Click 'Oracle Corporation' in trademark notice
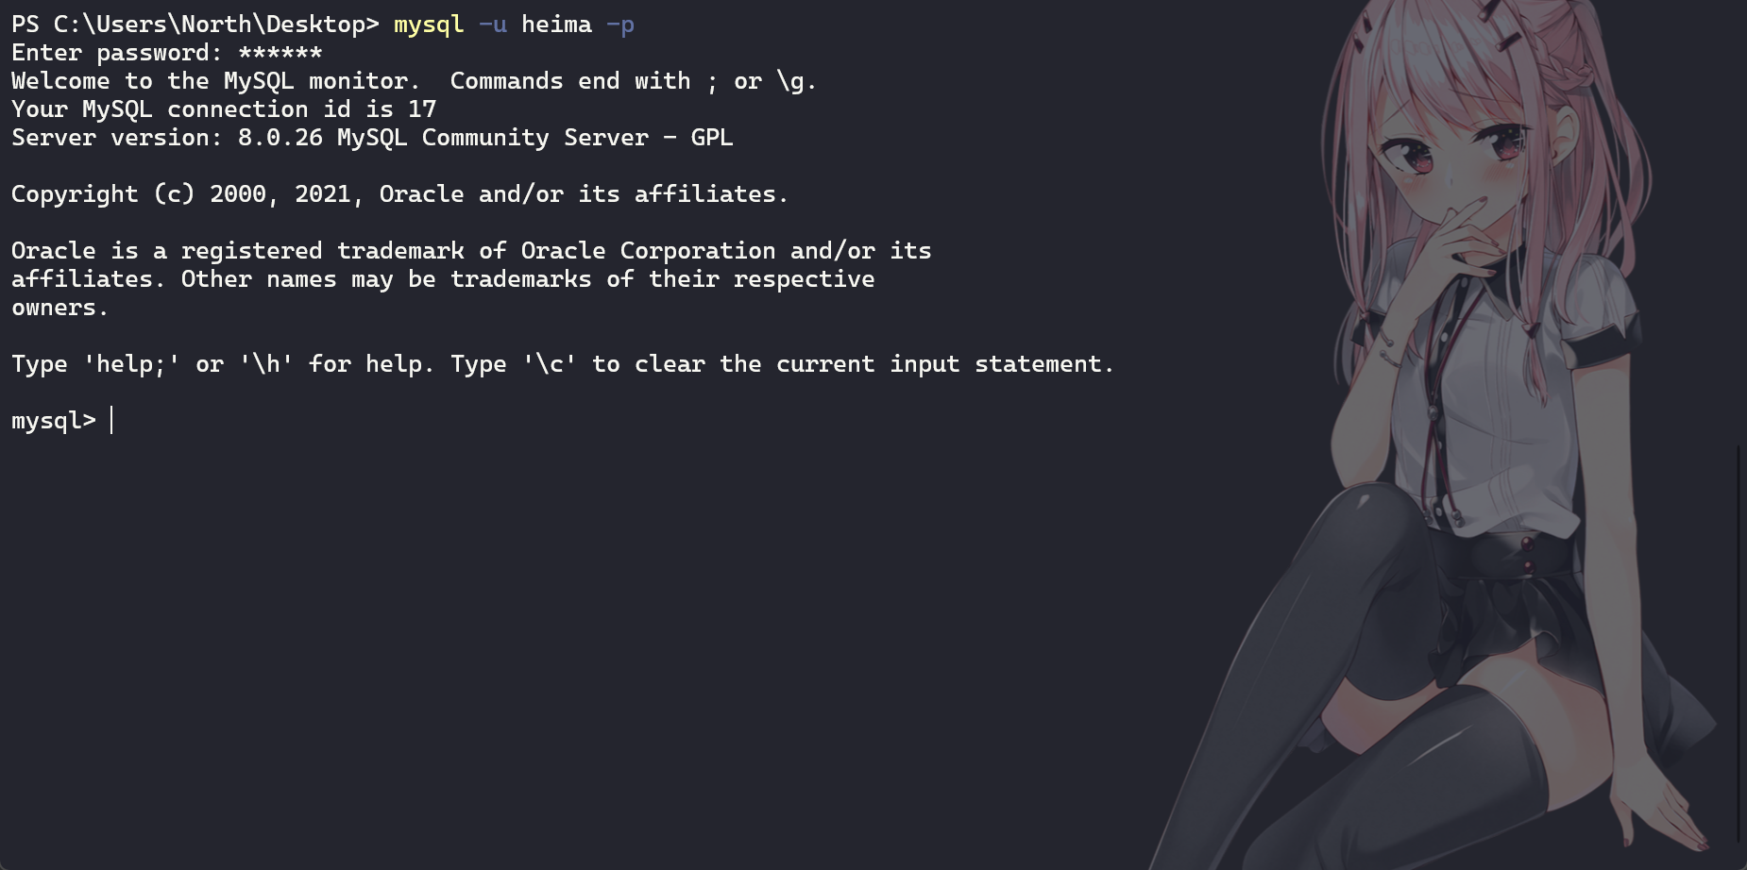The width and height of the screenshot is (1747, 870). (648, 251)
